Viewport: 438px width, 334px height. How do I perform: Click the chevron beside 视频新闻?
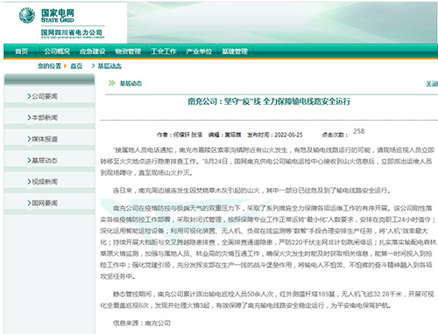tap(29, 181)
